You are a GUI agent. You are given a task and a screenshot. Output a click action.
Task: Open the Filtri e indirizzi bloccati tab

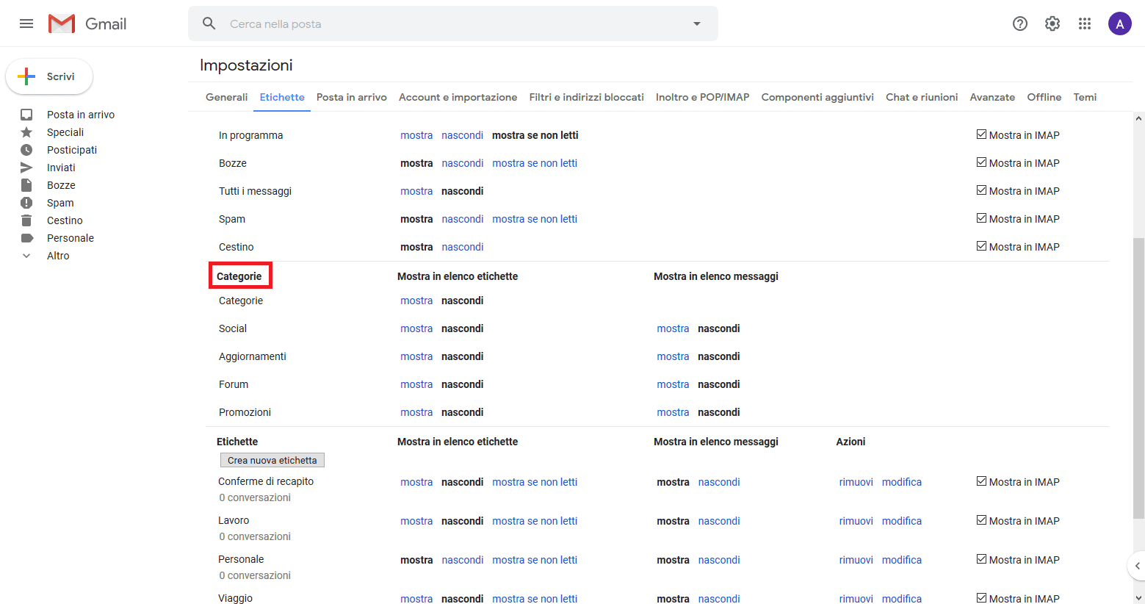tap(586, 97)
